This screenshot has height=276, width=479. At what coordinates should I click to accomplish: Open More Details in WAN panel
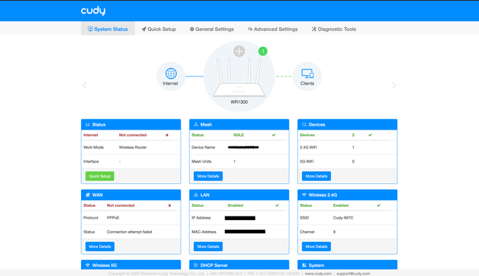pyautogui.click(x=100, y=247)
